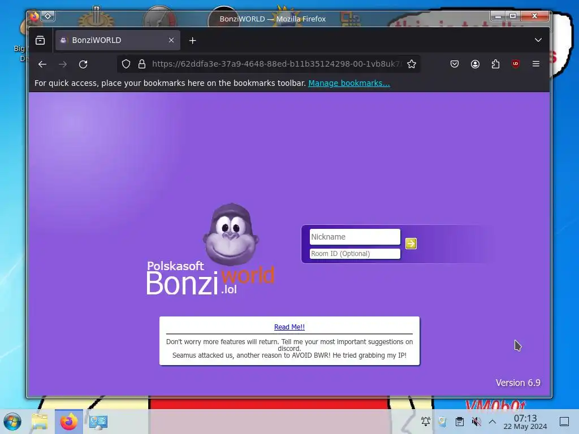Open the Firefox hamburger menu
This screenshot has height=434, width=579.
tap(536, 64)
